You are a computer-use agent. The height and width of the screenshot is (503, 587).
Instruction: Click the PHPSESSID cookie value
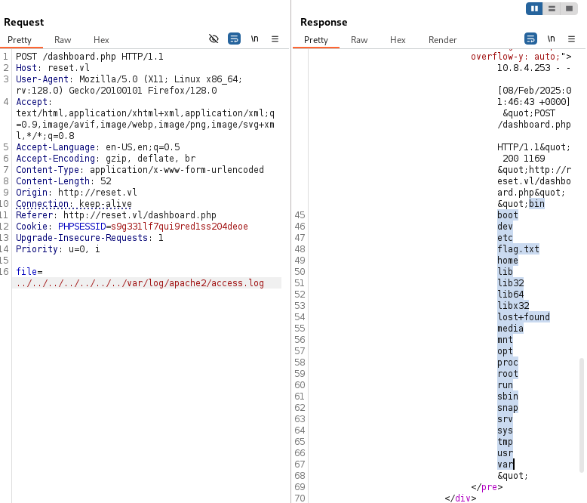[180, 227]
